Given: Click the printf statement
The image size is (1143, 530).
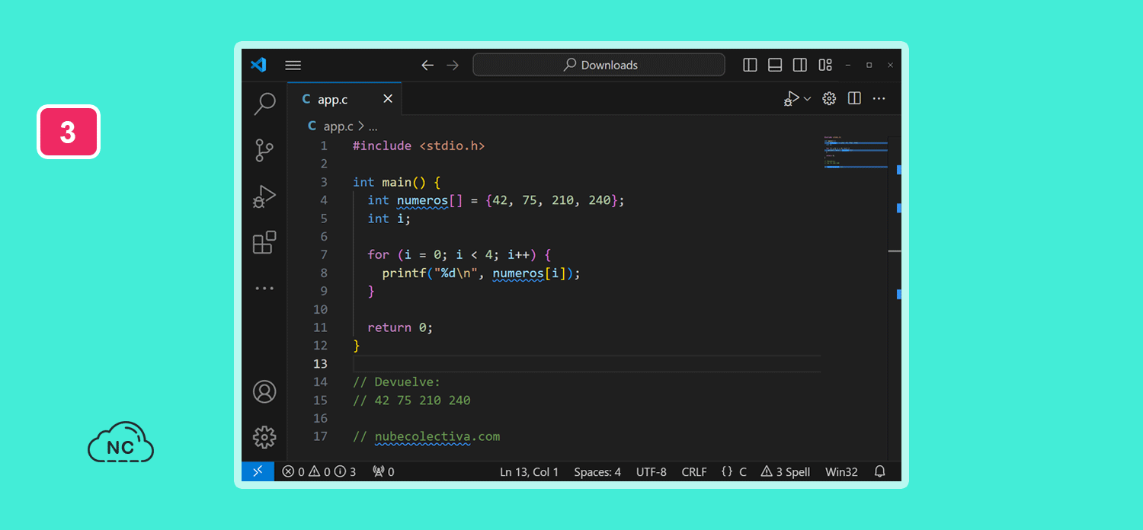Looking at the screenshot, I should 482,273.
